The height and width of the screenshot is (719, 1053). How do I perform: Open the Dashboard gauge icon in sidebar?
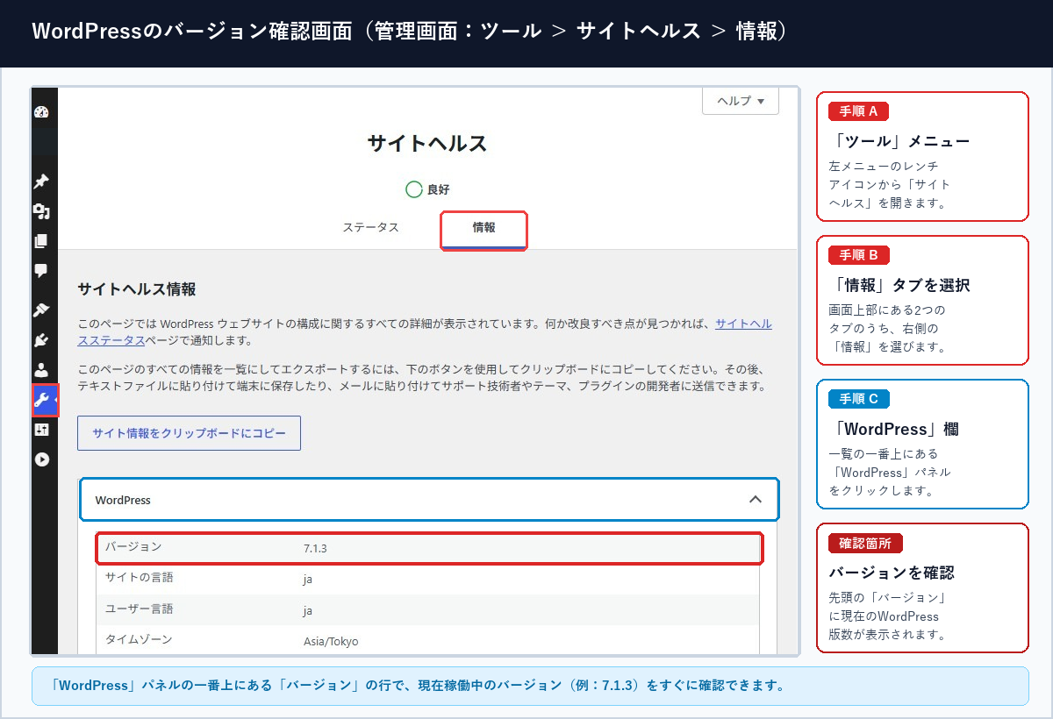coord(41,112)
